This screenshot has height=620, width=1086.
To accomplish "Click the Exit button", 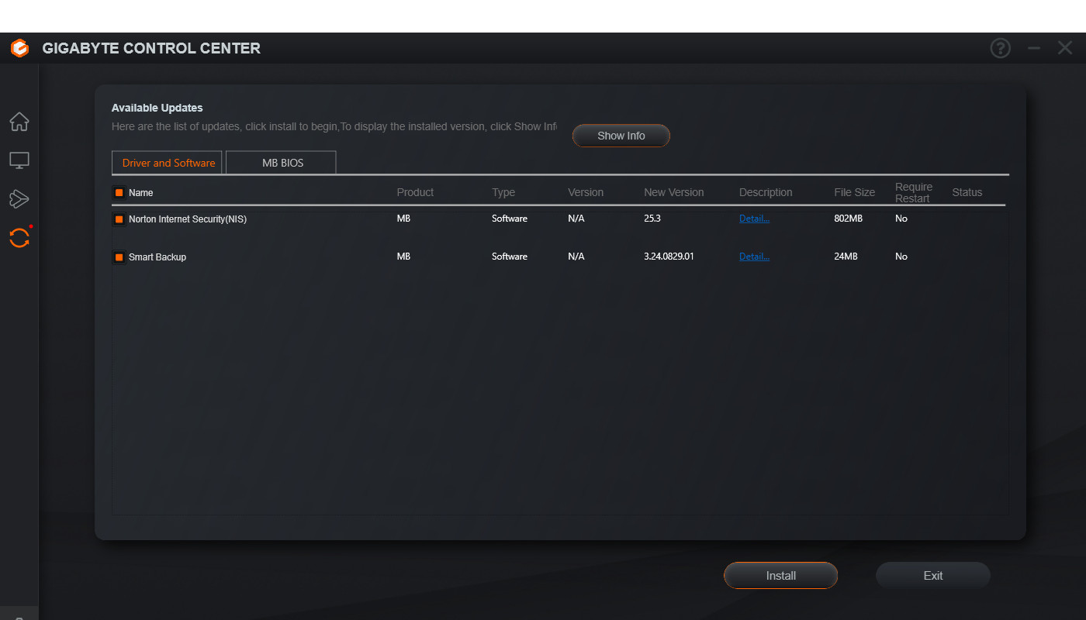I will point(933,576).
